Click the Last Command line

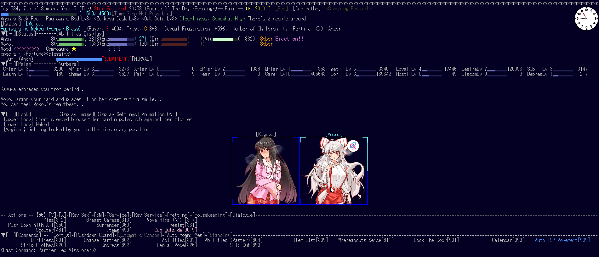point(48,250)
